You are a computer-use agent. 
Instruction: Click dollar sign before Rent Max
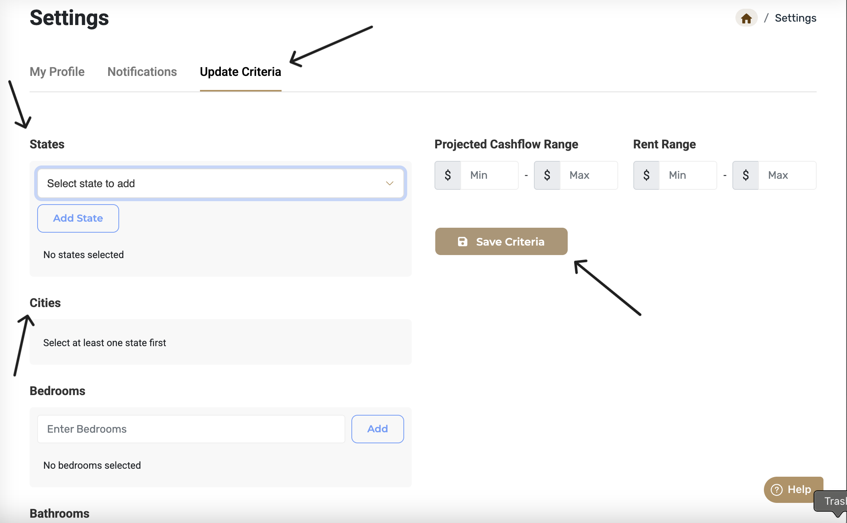point(745,175)
